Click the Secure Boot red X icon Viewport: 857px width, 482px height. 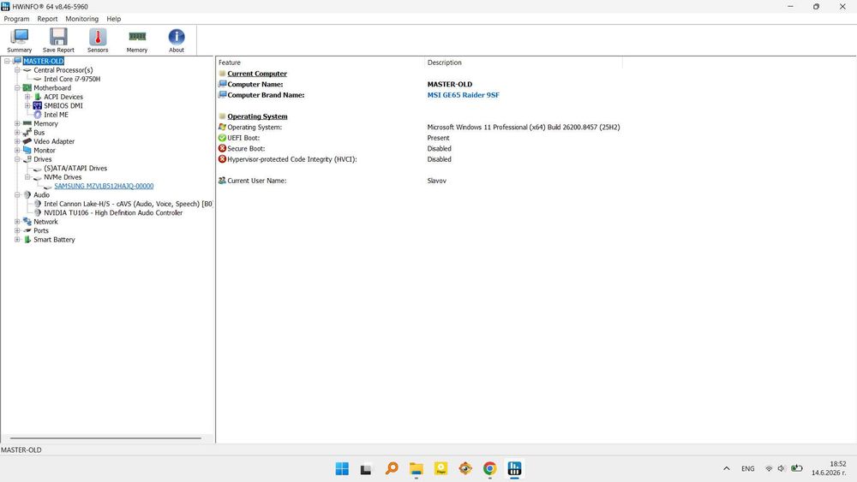(222, 148)
